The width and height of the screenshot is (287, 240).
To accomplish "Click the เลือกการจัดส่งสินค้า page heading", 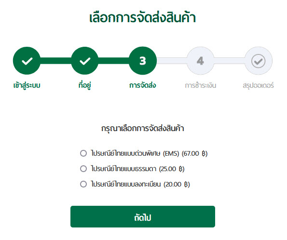I will tap(143, 18).
